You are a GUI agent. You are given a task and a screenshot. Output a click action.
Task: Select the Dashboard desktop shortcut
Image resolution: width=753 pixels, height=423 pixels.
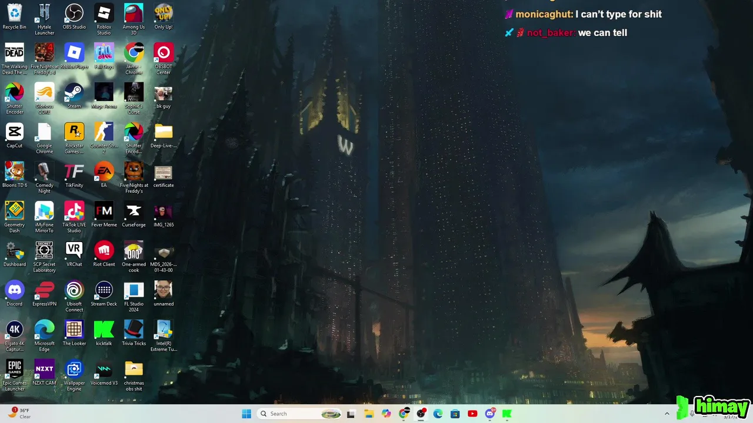pyautogui.click(x=15, y=253)
